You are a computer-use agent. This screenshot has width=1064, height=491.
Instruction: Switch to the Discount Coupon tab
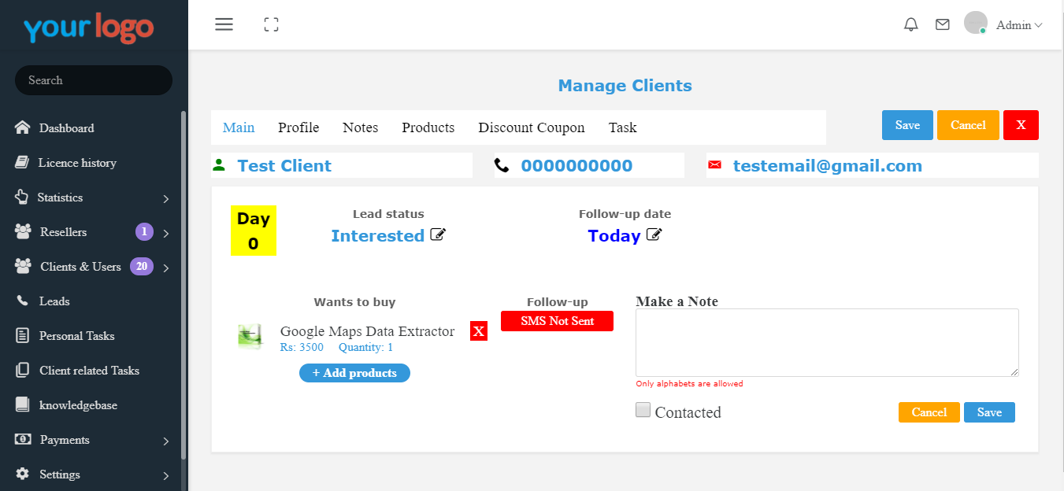532,127
